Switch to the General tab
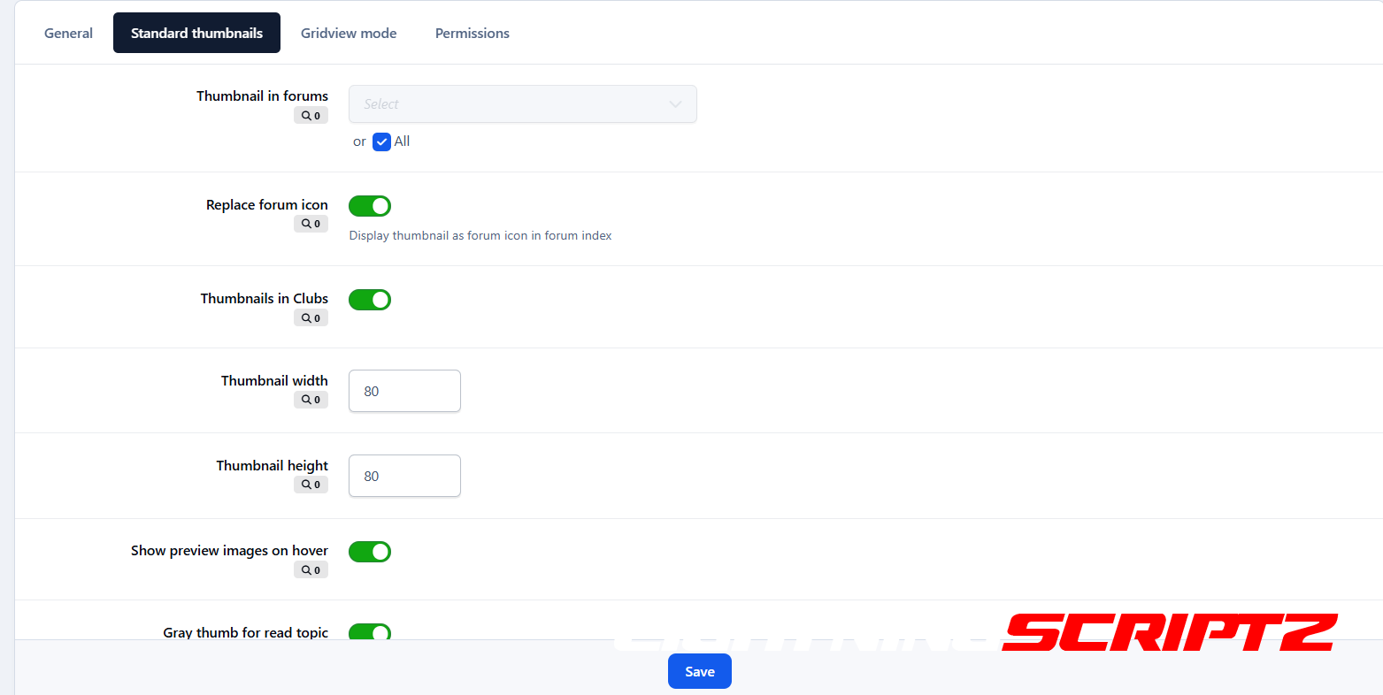This screenshot has height=695, width=1383. (x=68, y=34)
